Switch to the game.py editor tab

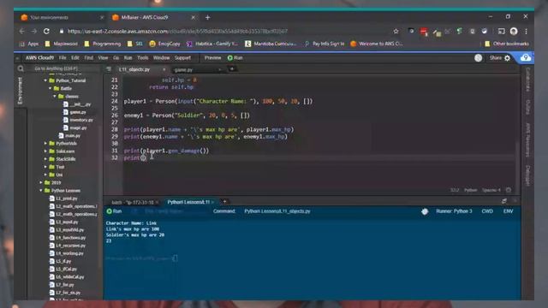tap(183, 70)
